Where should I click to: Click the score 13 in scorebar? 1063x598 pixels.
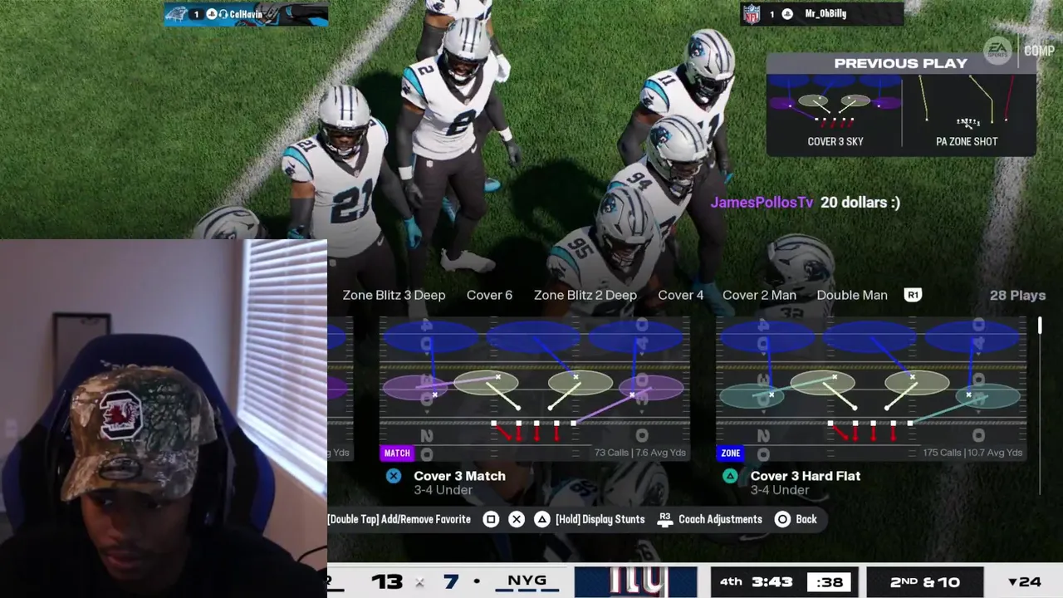pyautogui.click(x=387, y=581)
